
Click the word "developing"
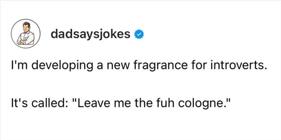pos(62,67)
